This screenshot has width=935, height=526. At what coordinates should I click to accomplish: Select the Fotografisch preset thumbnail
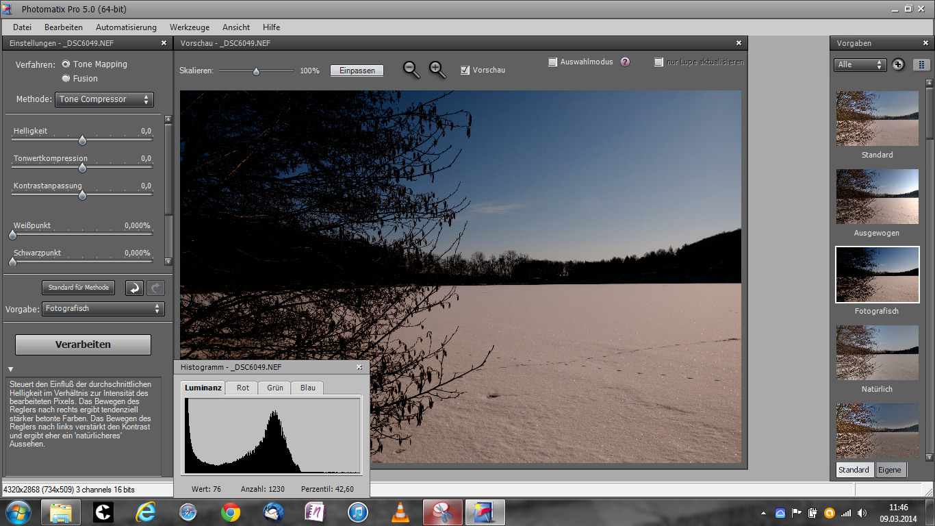click(878, 275)
